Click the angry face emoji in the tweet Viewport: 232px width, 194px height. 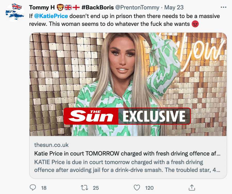tap(195, 24)
